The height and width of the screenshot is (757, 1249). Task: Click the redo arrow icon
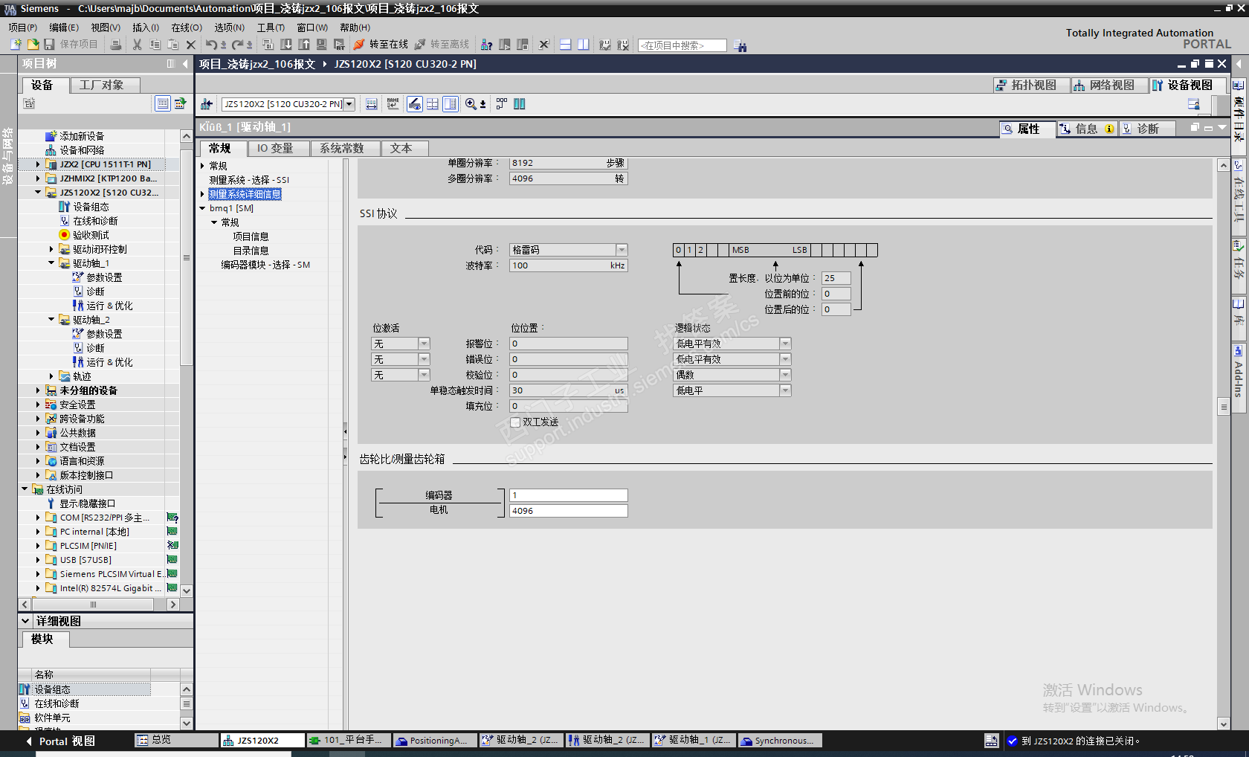click(238, 45)
